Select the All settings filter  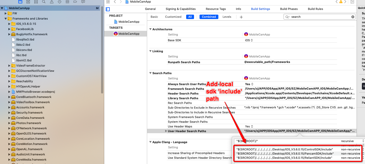(x=190, y=17)
